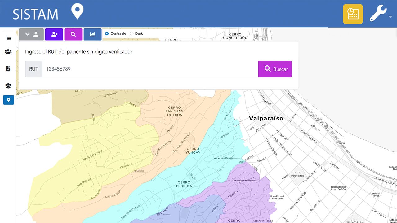Open the yellow calendar schedule icon
The image size is (397, 223).
pos(353,14)
